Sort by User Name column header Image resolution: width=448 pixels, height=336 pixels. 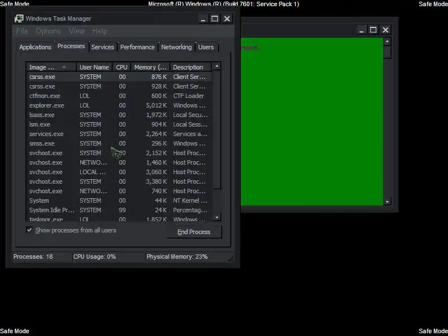[94, 67]
